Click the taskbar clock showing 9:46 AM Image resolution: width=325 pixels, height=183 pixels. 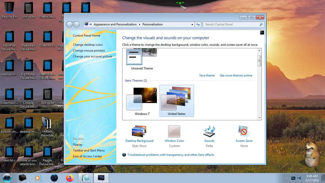coord(312,178)
